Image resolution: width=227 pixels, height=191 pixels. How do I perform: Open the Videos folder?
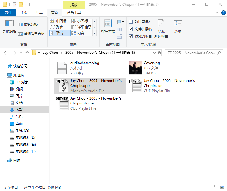16,89
